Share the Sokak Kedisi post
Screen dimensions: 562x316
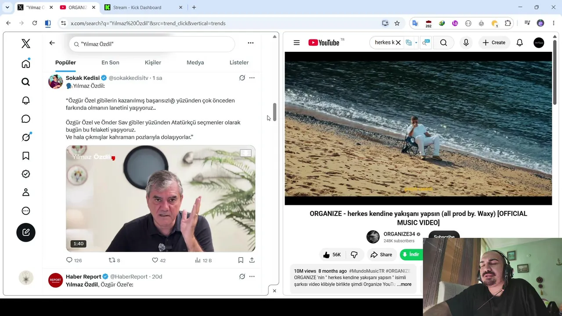(x=252, y=260)
